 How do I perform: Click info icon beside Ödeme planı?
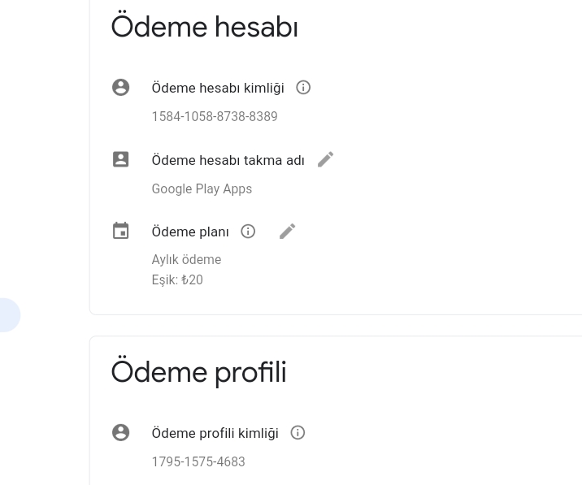coord(248,232)
